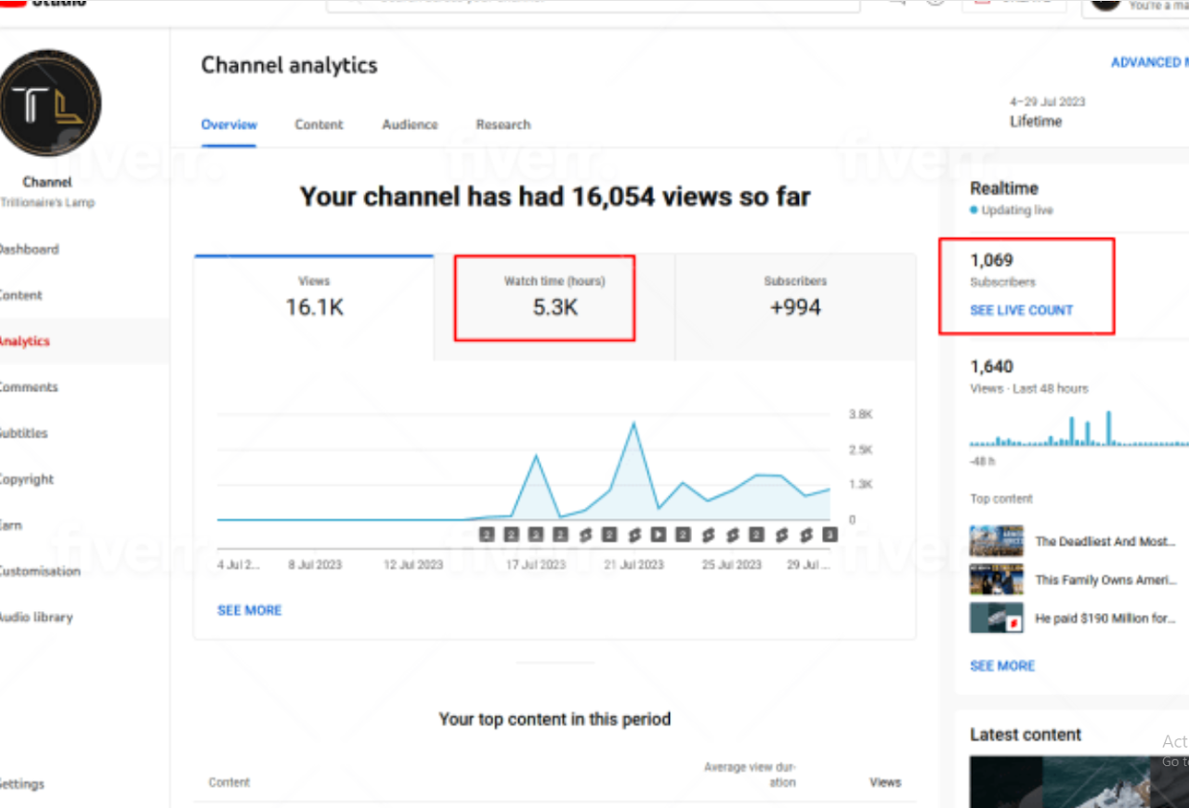
Task: Click SEE MORE below the views chart
Action: [x=249, y=610]
